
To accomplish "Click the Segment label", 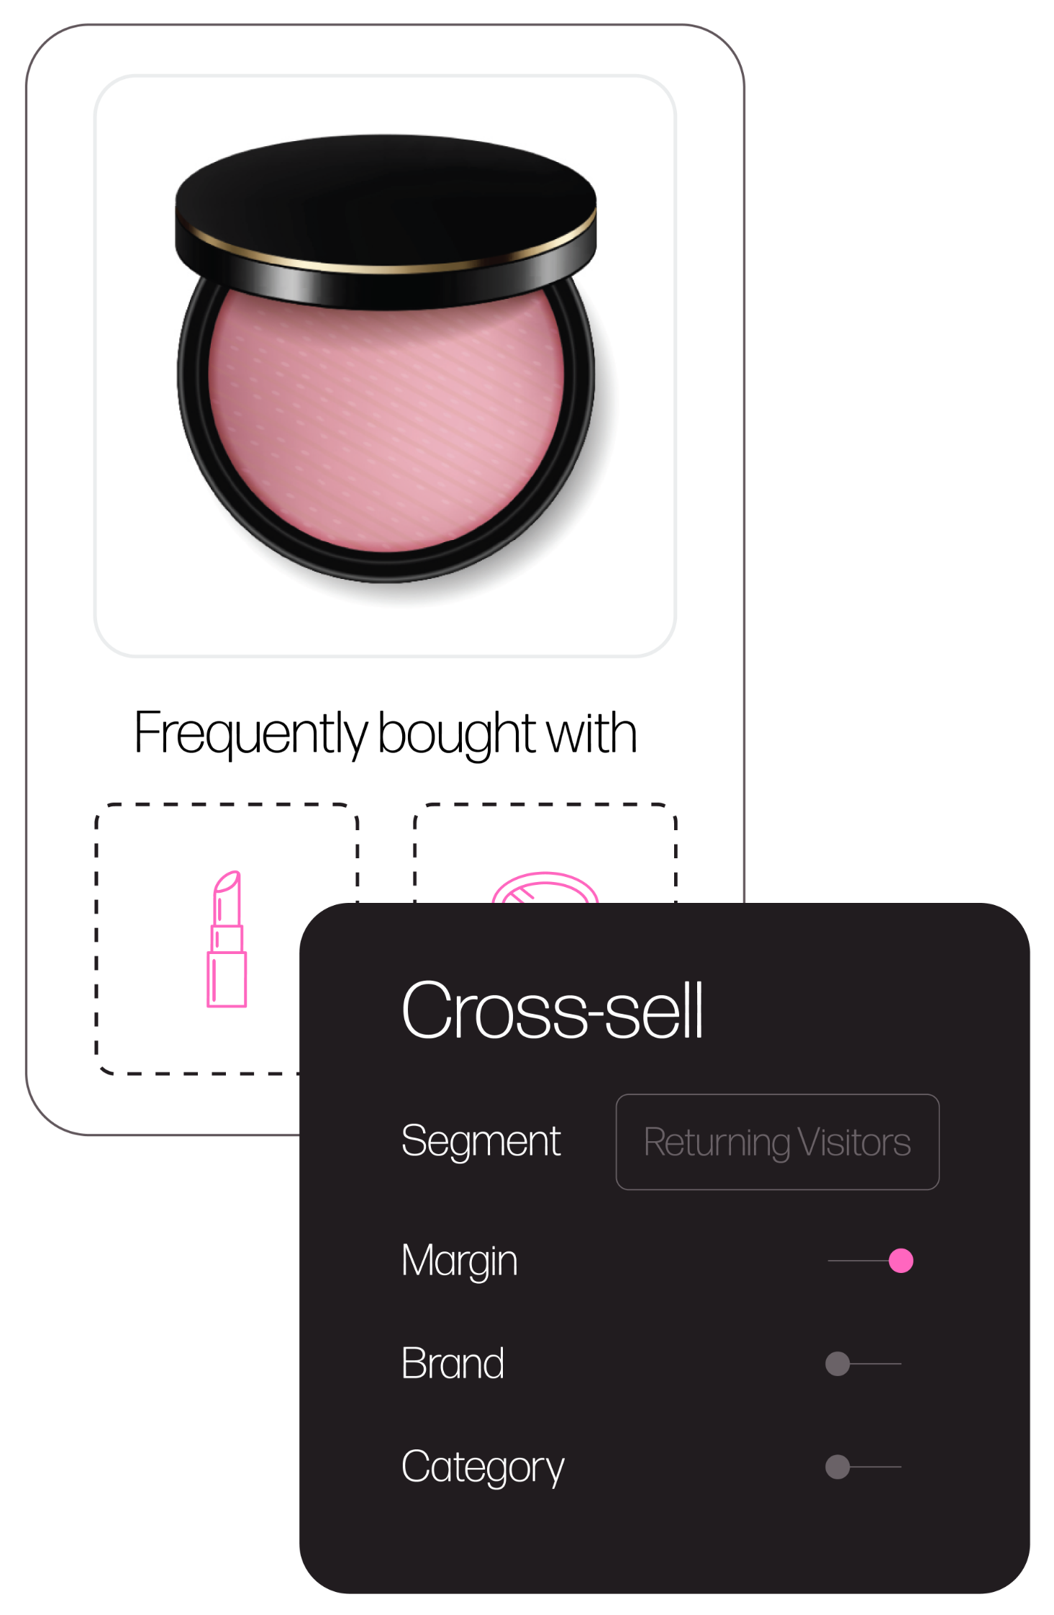I will tap(481, 1142).
